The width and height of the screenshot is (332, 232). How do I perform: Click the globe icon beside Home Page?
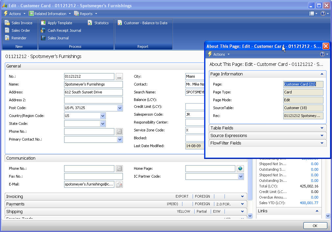pyautogui.click(x=240, y=168)
